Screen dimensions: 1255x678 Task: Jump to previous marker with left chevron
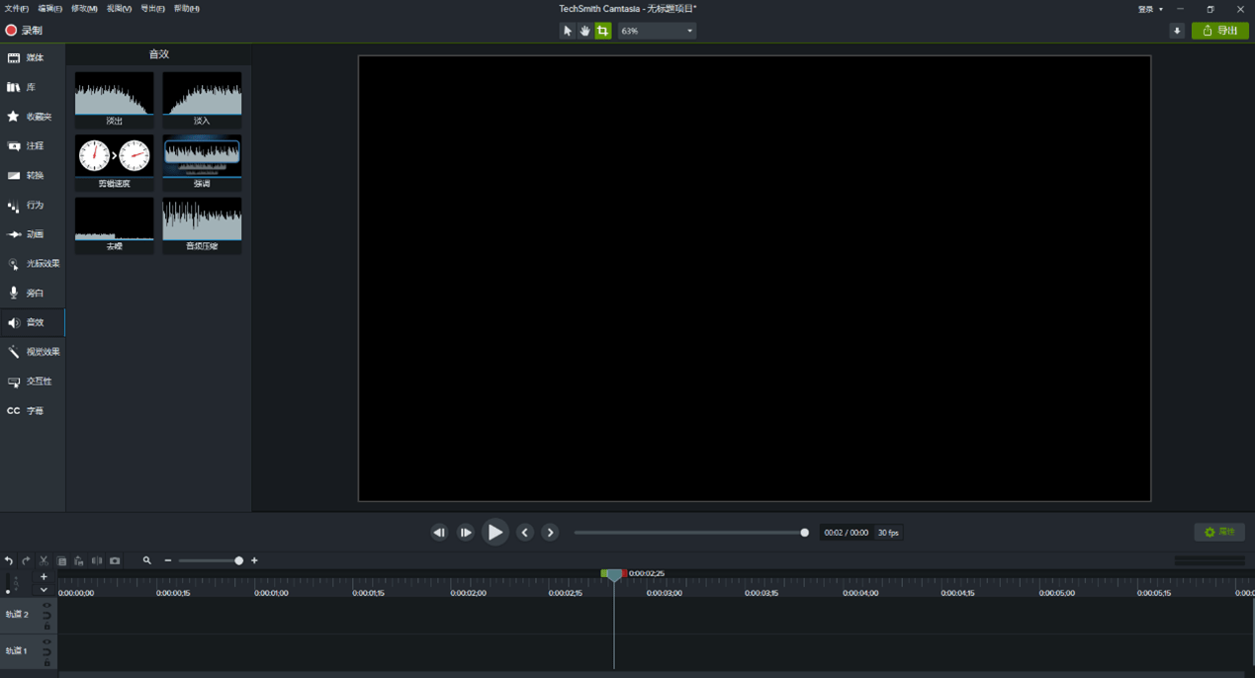point(525,533)
